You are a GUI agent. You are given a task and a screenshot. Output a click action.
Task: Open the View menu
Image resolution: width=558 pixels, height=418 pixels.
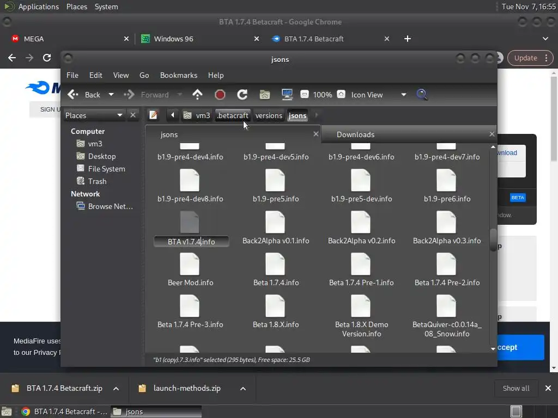(x=121, y=75)
